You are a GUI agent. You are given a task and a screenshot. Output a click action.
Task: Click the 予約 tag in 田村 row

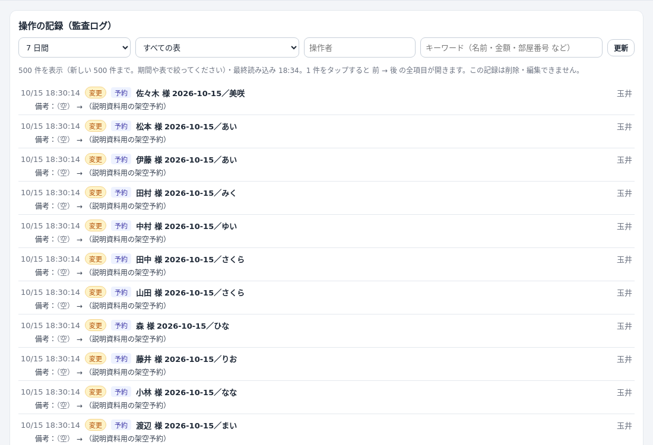(121, 193)
